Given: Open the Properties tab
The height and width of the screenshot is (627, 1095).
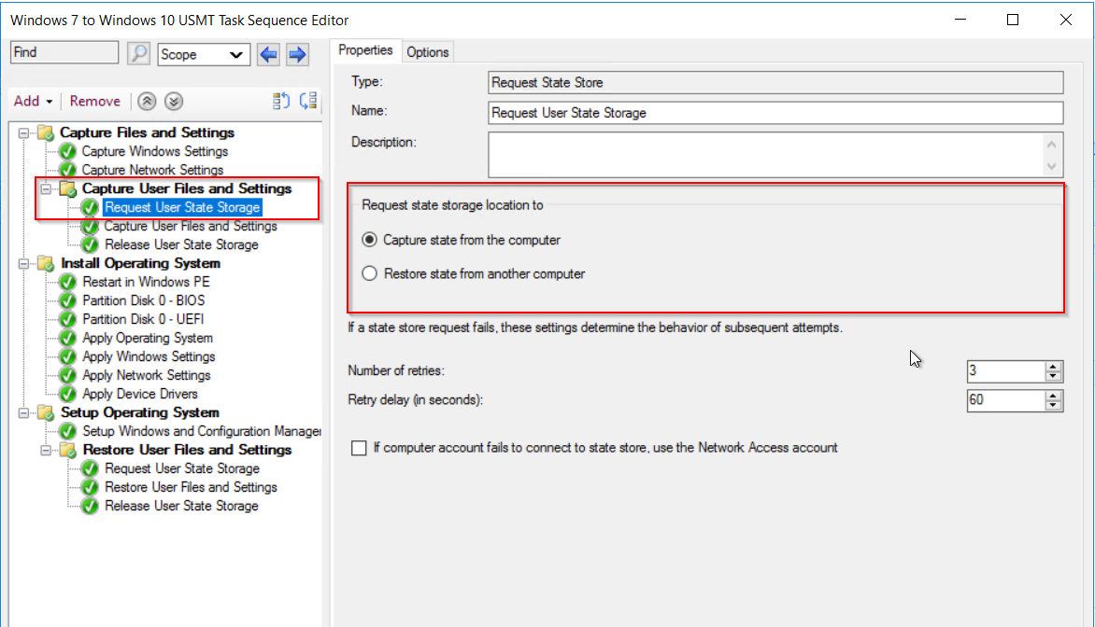Looking at the screenshot, I should (x=365, y=50).
